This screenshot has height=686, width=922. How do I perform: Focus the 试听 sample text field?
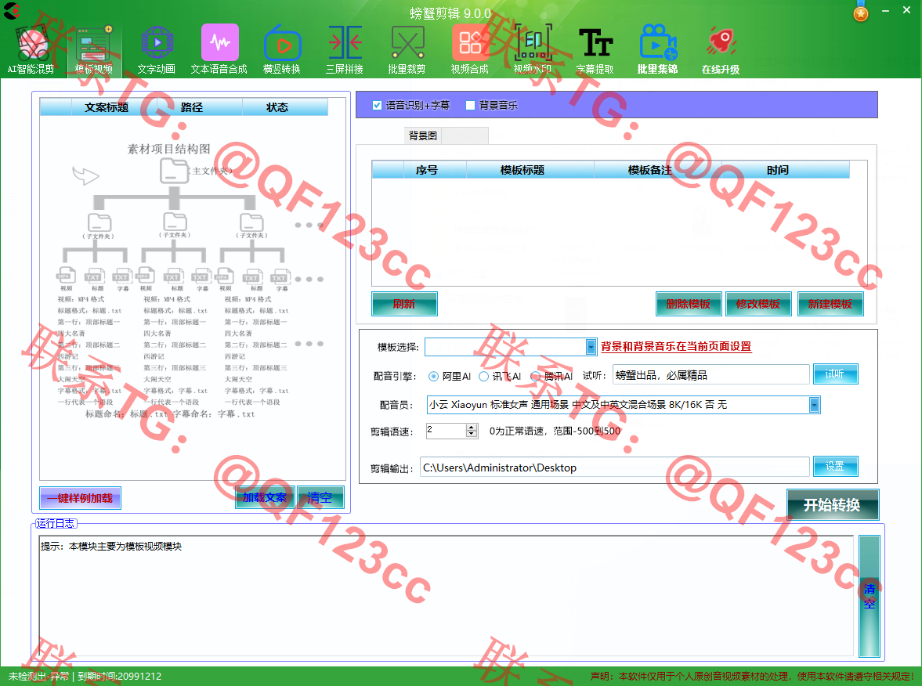[711, 375]
